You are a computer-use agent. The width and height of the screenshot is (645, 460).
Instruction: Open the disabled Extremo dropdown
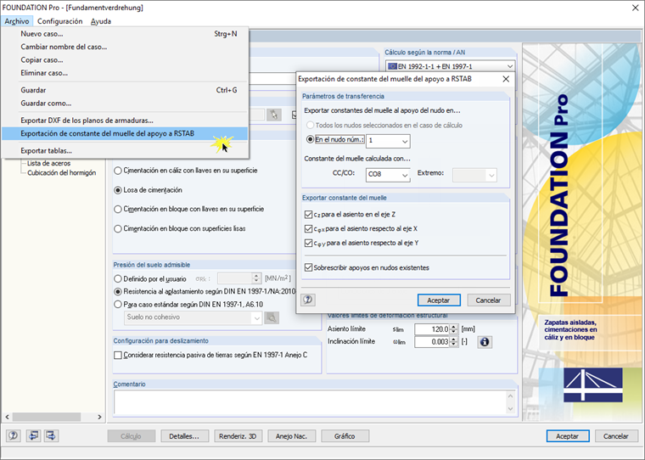474,176
